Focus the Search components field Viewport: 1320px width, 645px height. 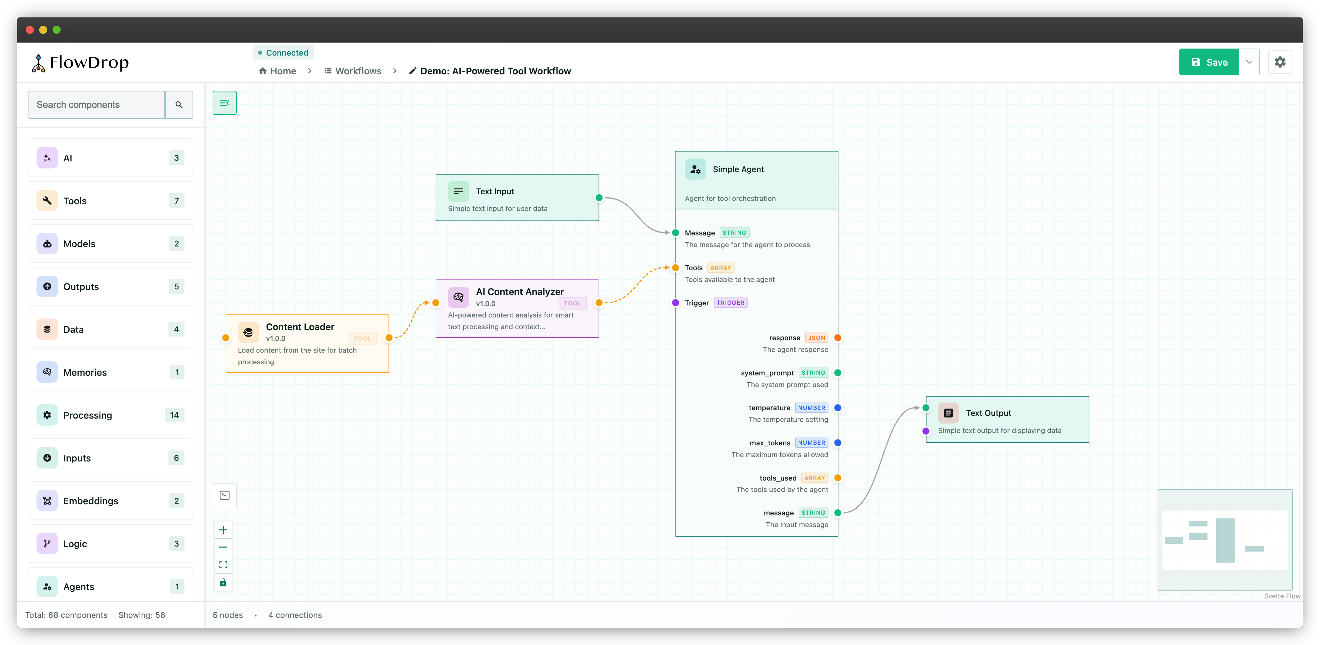coord(96,104)
